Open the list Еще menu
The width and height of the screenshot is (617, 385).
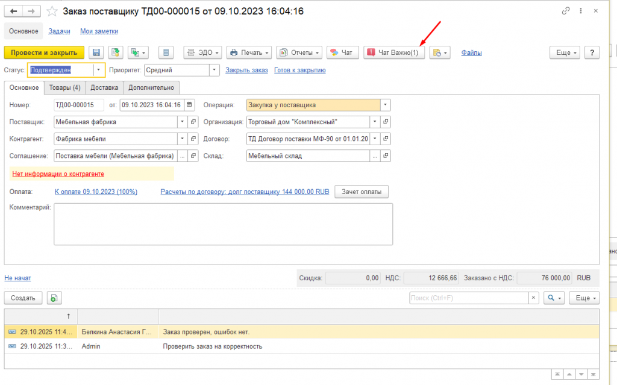pyautogui.click(x=584, y=298)
